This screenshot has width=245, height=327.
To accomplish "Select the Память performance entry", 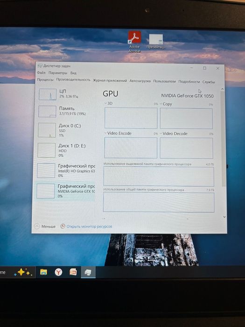I will tap(66, 111).
